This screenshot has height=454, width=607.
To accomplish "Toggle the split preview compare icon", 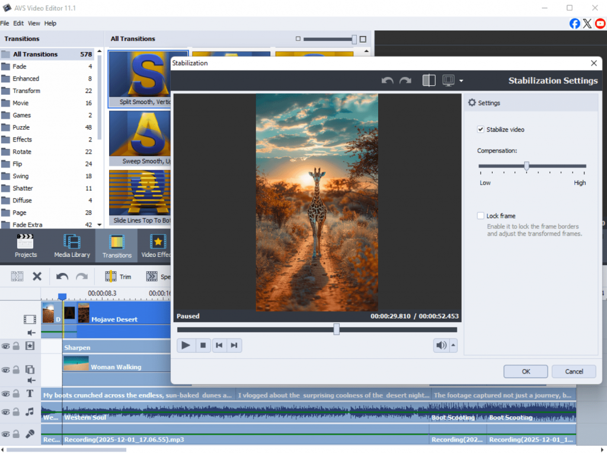I will point(429,81).
